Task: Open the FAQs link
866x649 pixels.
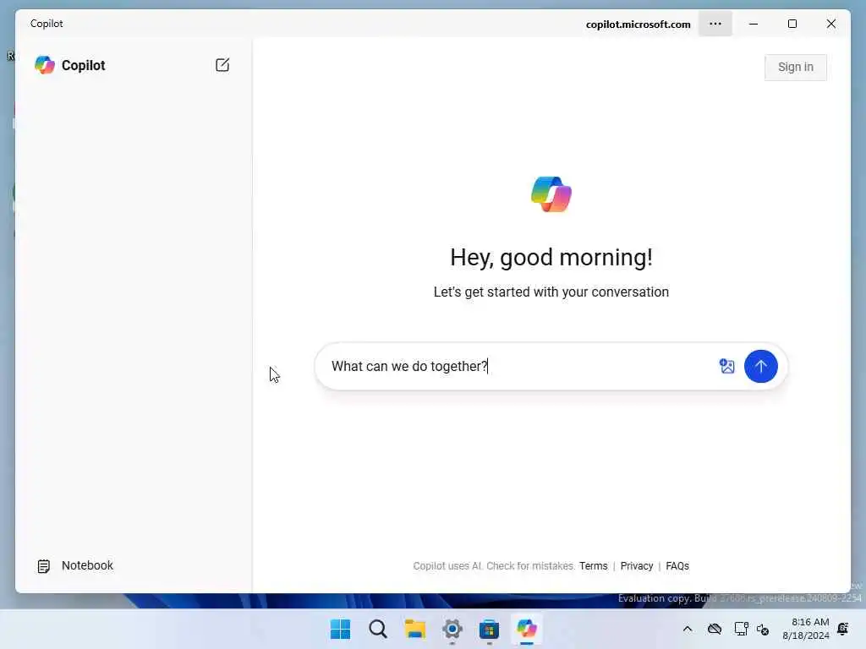Action: click(x=677, y=565)
